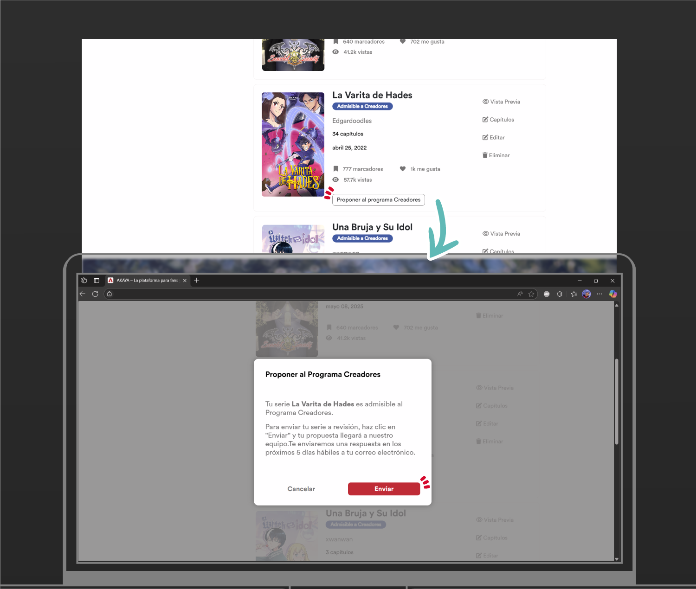Click Read aloud icon in address bar
The height and width of the screenshot is (589, 696).
520,294
